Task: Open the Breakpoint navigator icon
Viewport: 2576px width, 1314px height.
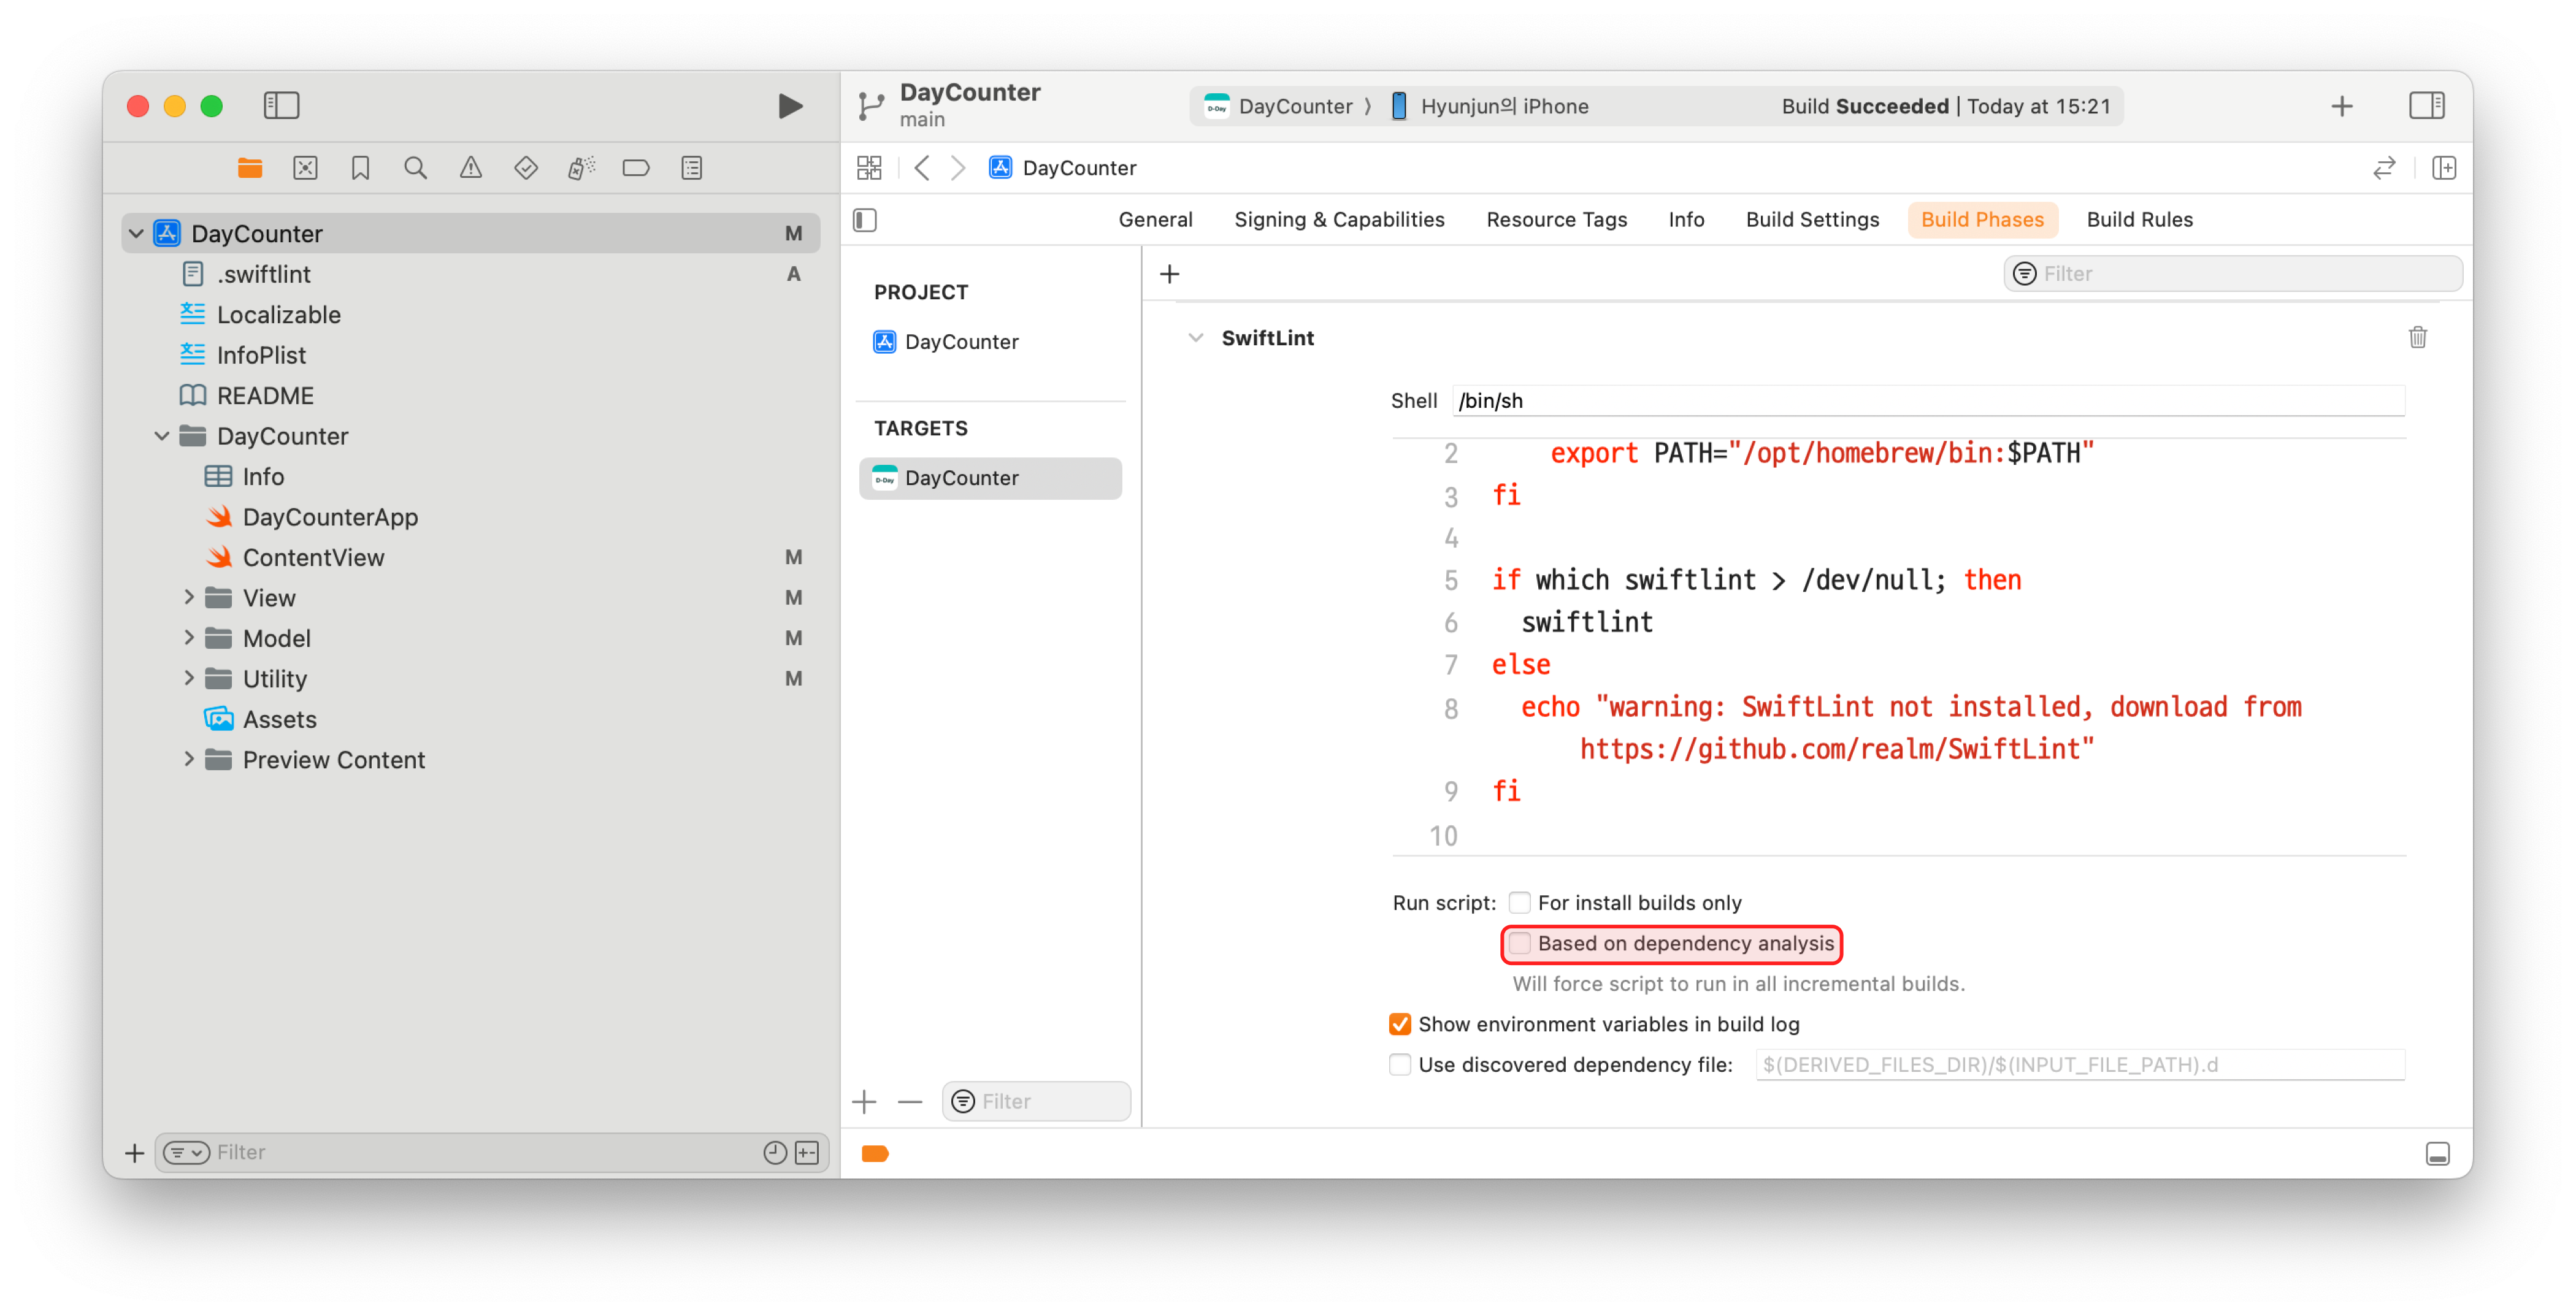Action: pos(636,168)
